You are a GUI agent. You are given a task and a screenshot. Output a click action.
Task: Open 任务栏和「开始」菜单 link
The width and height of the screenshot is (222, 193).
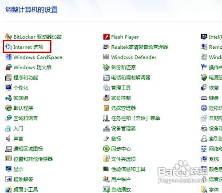[x=135, y=118]
